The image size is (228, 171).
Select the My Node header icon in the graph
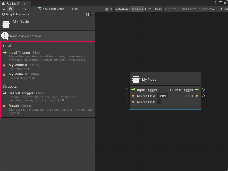point(136,79)
